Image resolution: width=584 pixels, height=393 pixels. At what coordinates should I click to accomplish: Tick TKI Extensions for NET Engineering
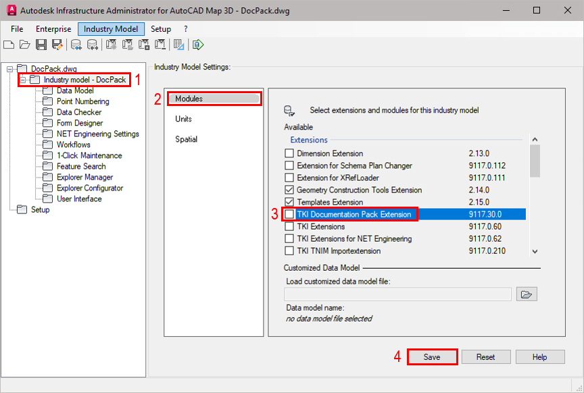289,238
